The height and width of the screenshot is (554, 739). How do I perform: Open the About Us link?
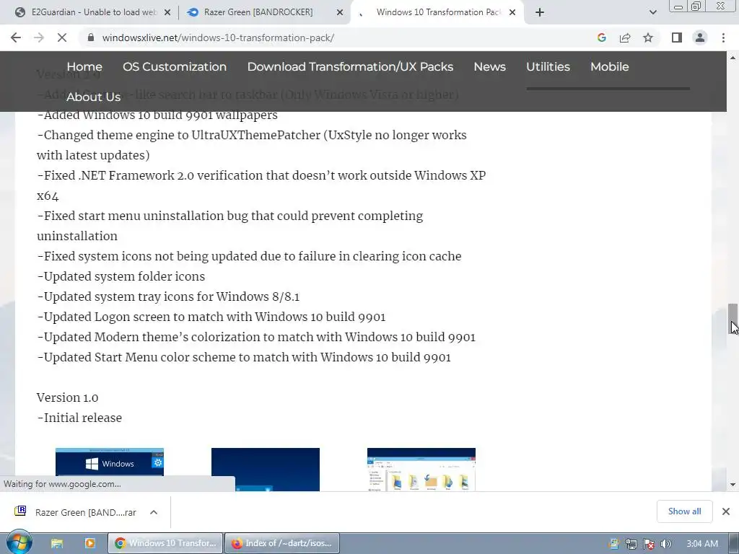coord(93,97)
